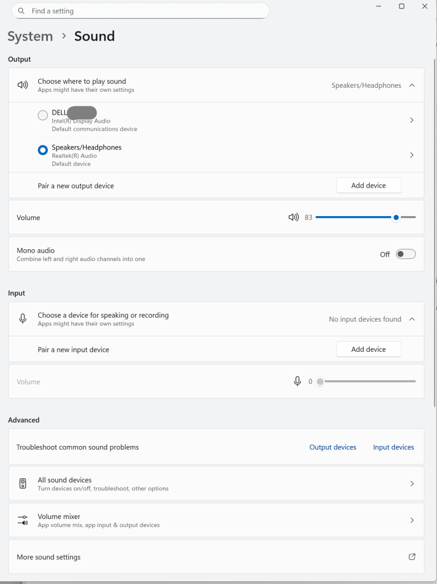
Task: Mute output using the volume speaker icon
Action: (293, 217)
